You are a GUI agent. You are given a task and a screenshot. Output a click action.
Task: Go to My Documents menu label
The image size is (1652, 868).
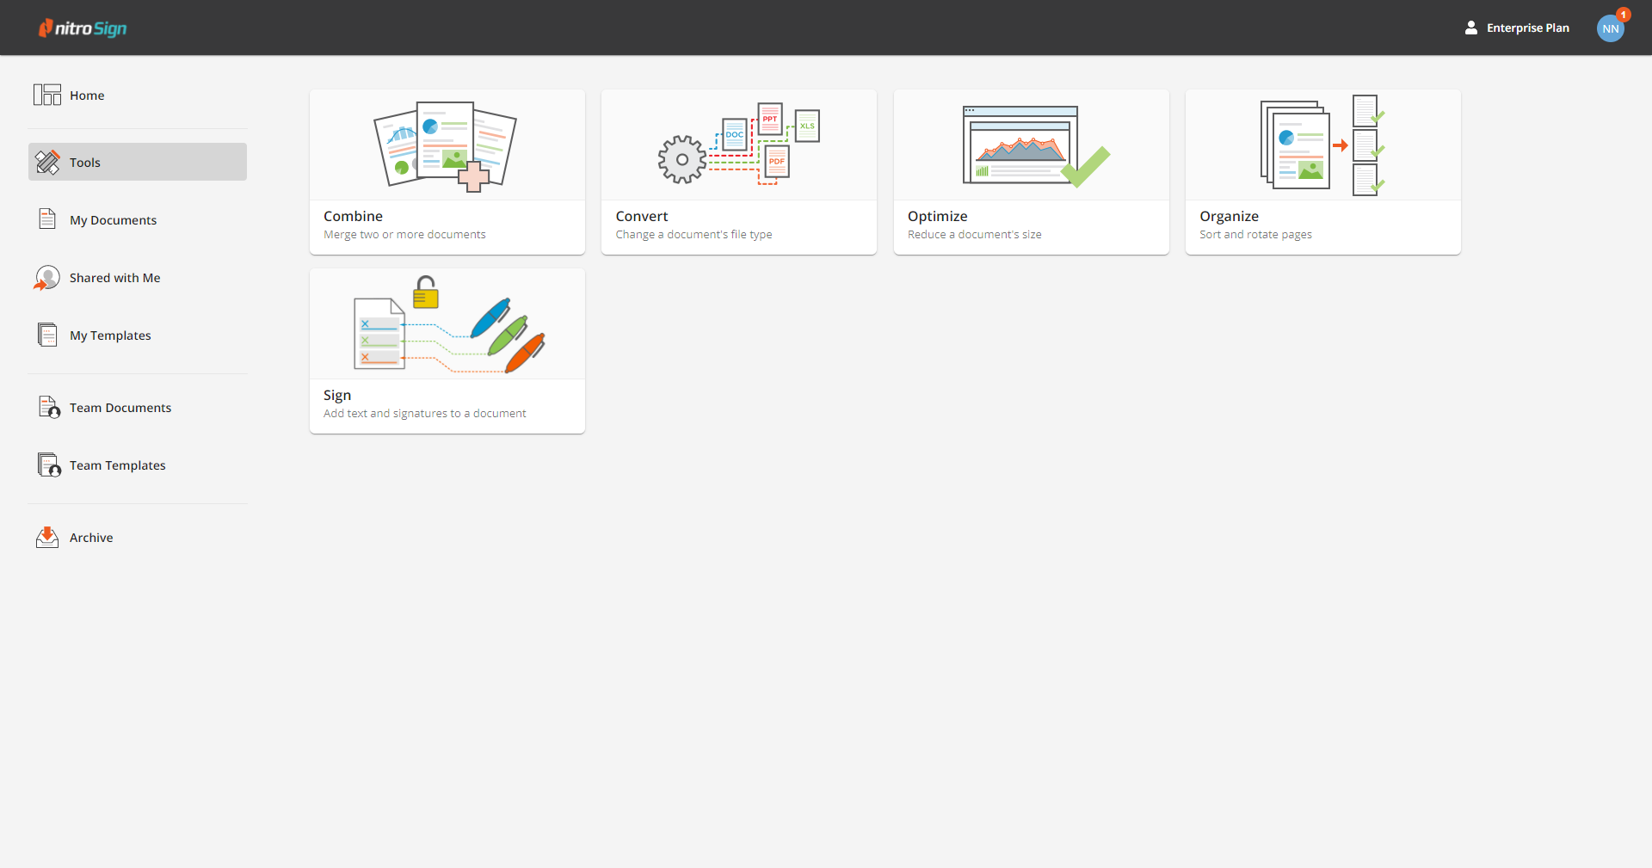coord(113,220)
